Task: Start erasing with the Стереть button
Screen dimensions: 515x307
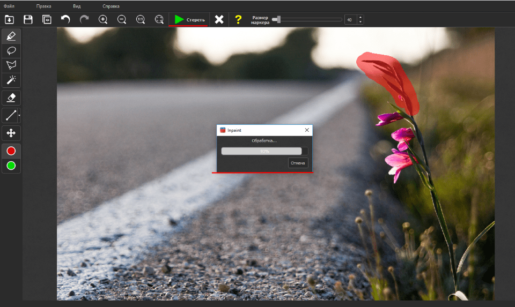Action: (x=189, y=20)
